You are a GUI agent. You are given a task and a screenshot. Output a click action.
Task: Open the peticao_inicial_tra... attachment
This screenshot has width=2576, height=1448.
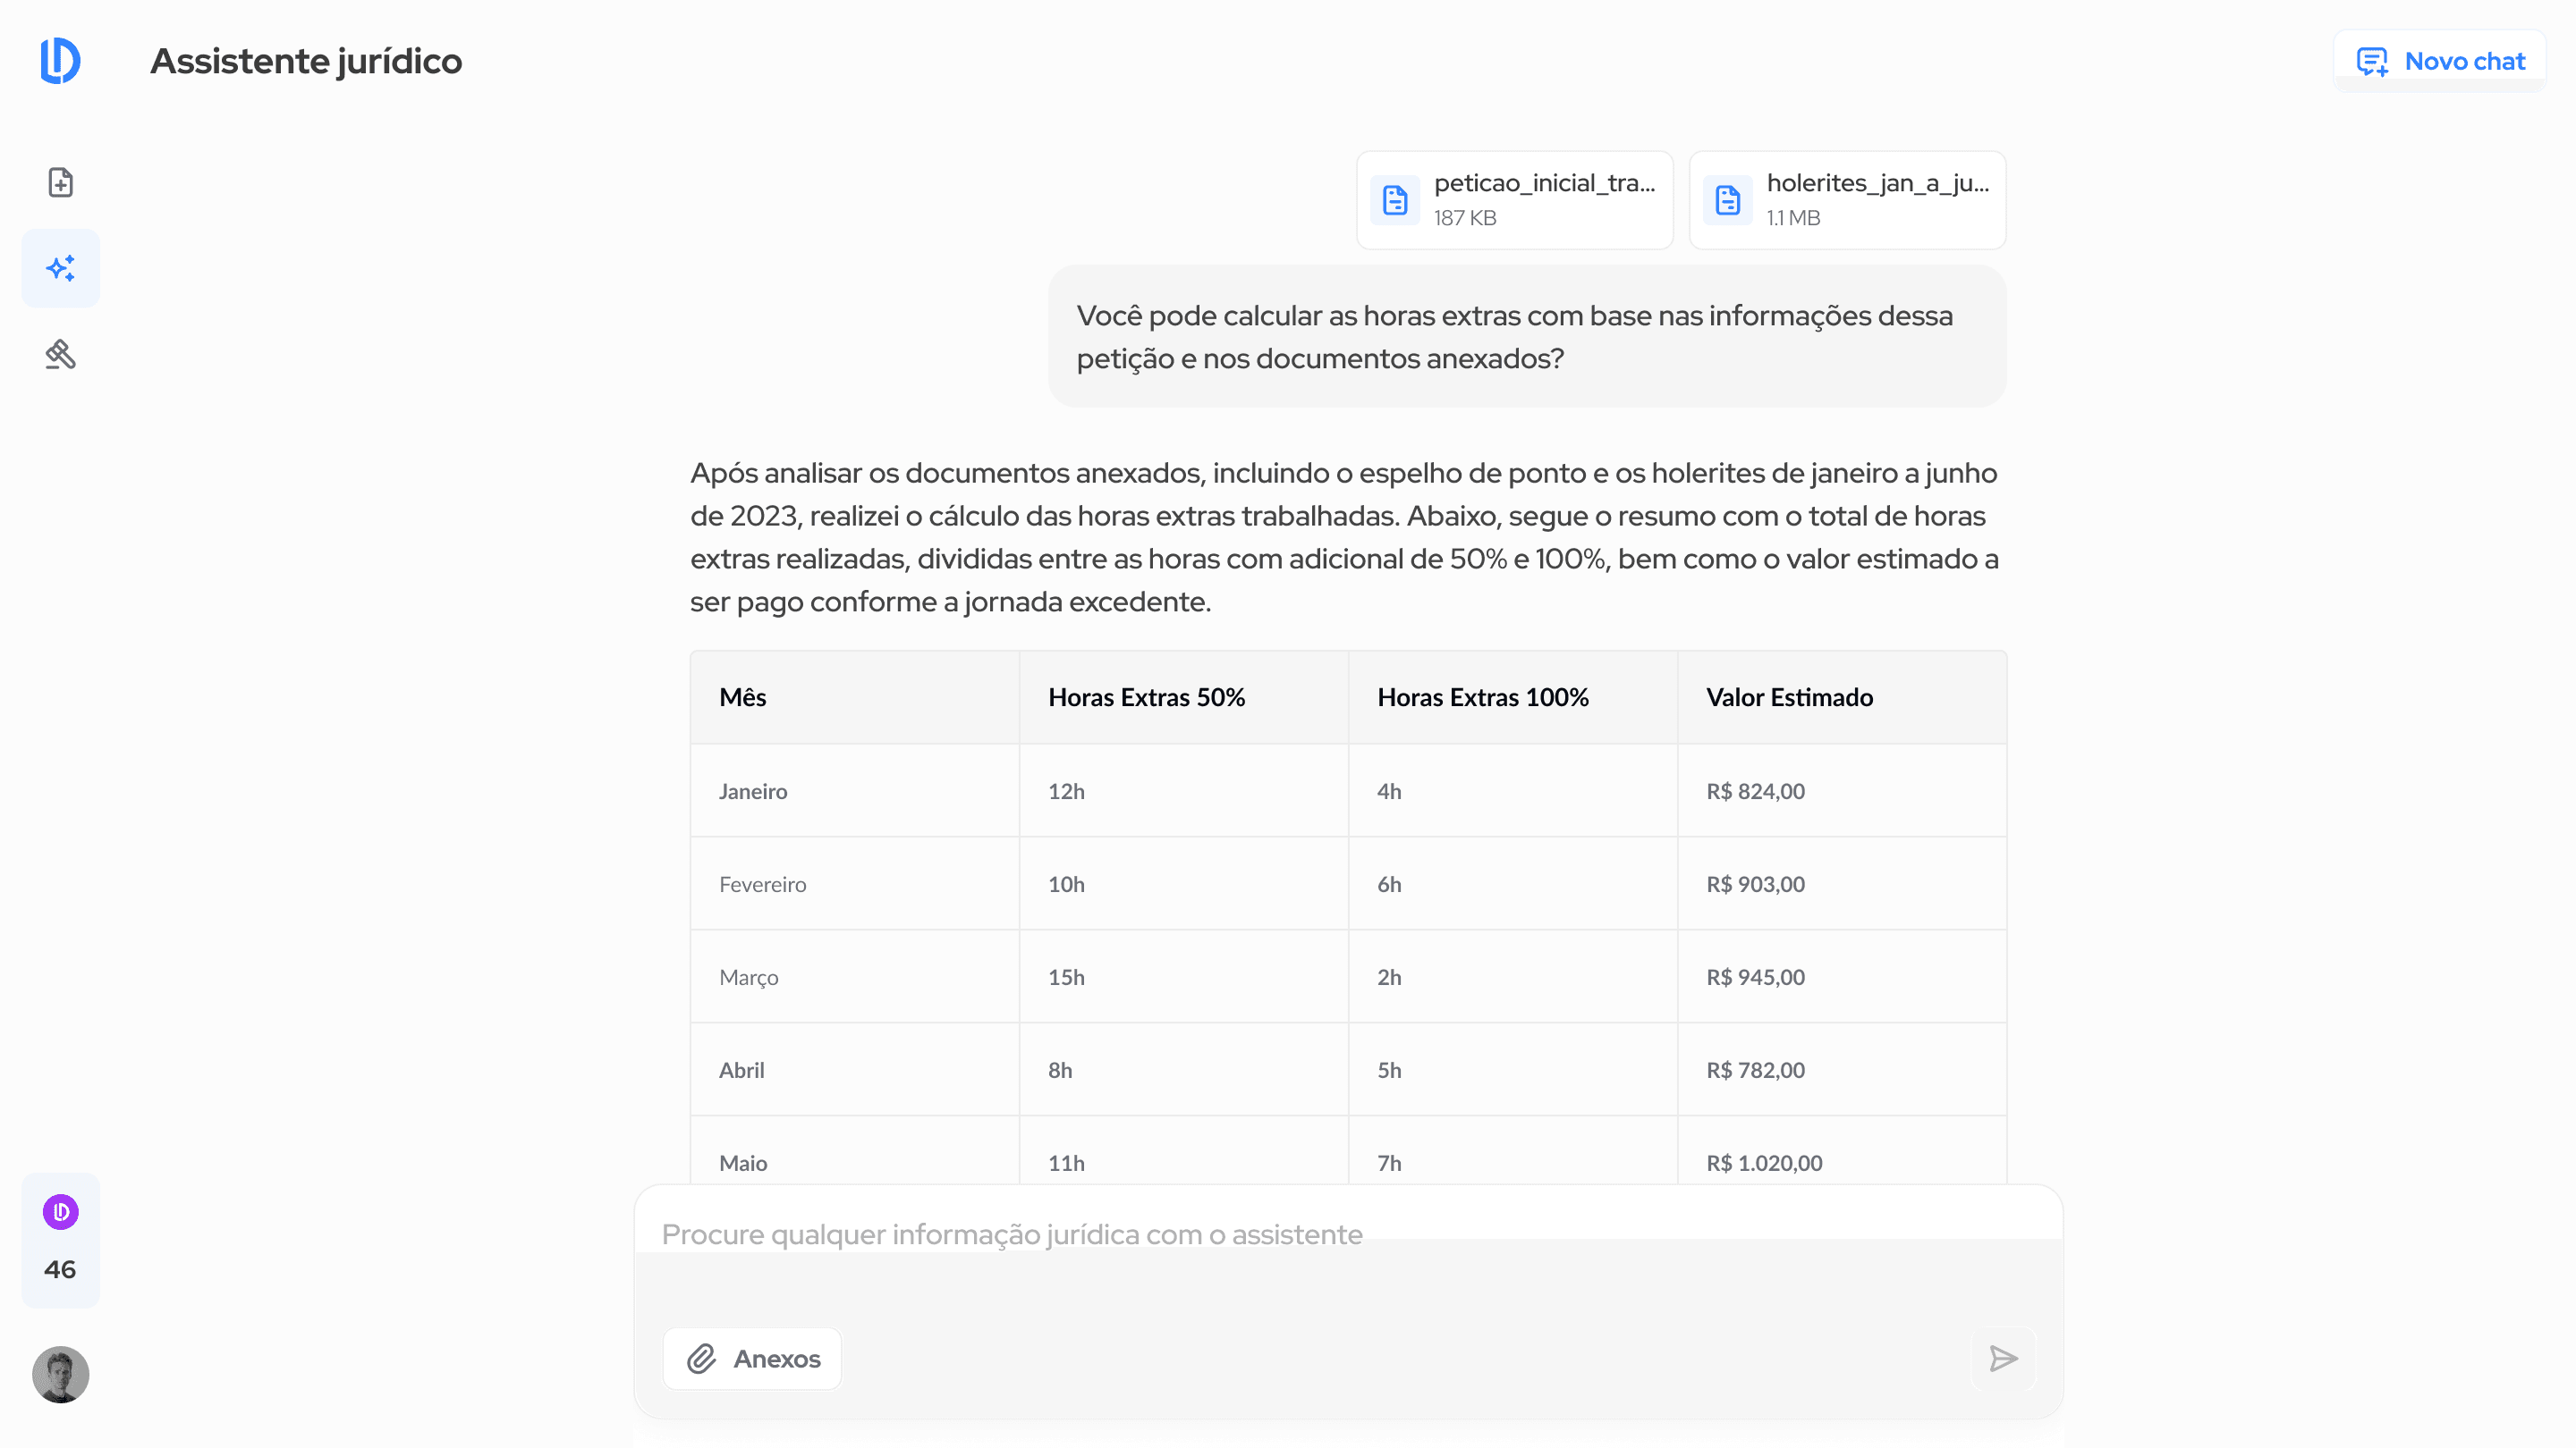click(1514, 200)
